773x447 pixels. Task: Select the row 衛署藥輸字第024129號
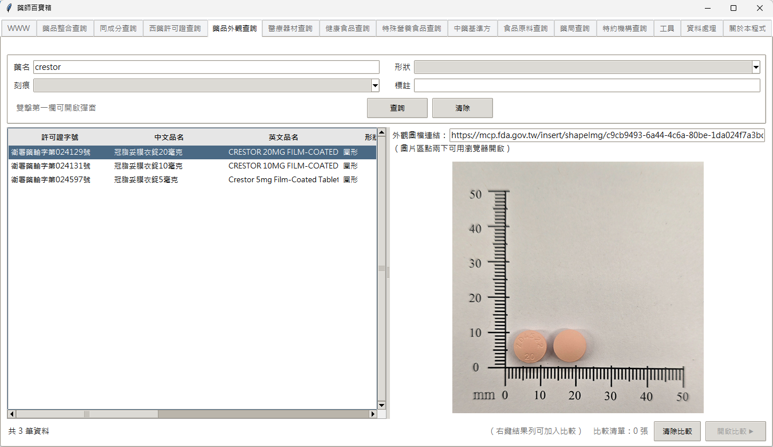click(x=192, y=152)
